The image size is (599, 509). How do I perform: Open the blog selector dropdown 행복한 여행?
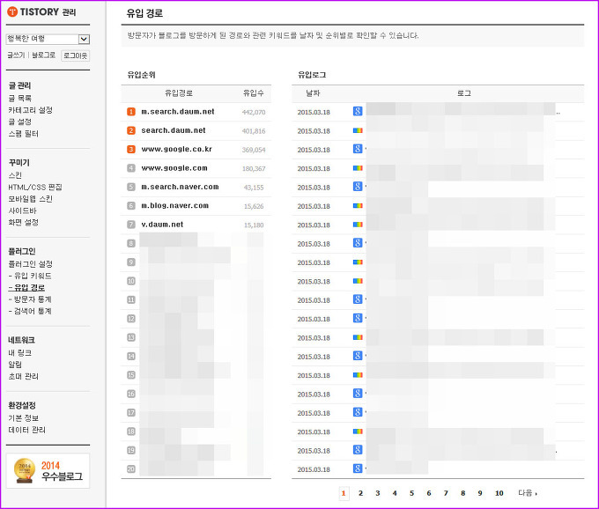(48, 39)
